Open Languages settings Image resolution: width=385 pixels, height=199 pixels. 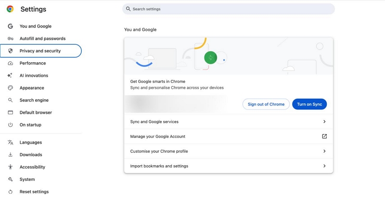coord(41,143)
